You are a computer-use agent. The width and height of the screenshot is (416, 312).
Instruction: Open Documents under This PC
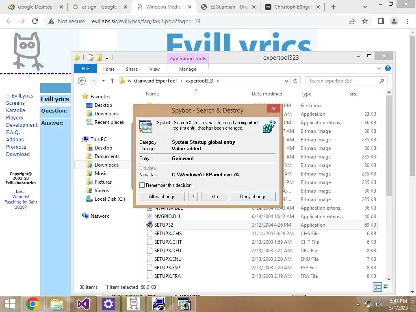[x=107, y=156]
